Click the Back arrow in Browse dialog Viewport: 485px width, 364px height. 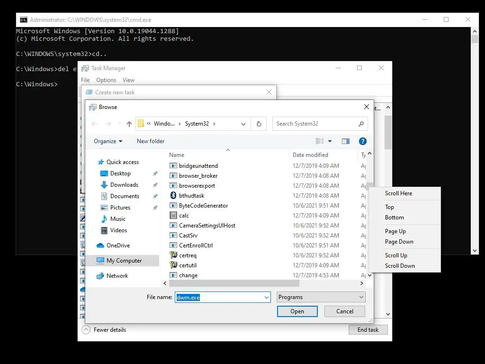click(x=94, y=124)
